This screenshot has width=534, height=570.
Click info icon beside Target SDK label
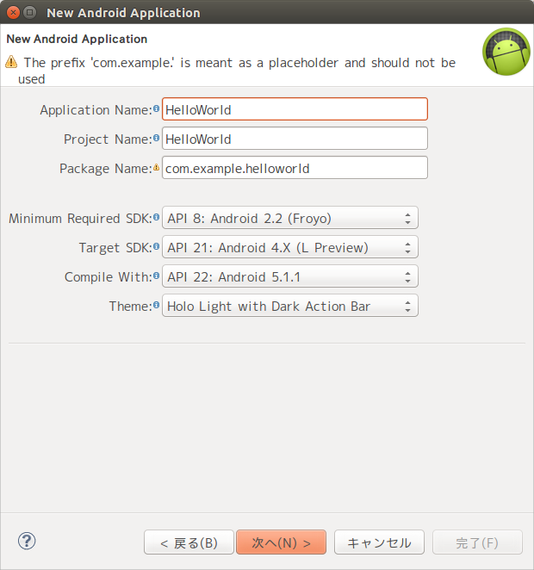156,246
